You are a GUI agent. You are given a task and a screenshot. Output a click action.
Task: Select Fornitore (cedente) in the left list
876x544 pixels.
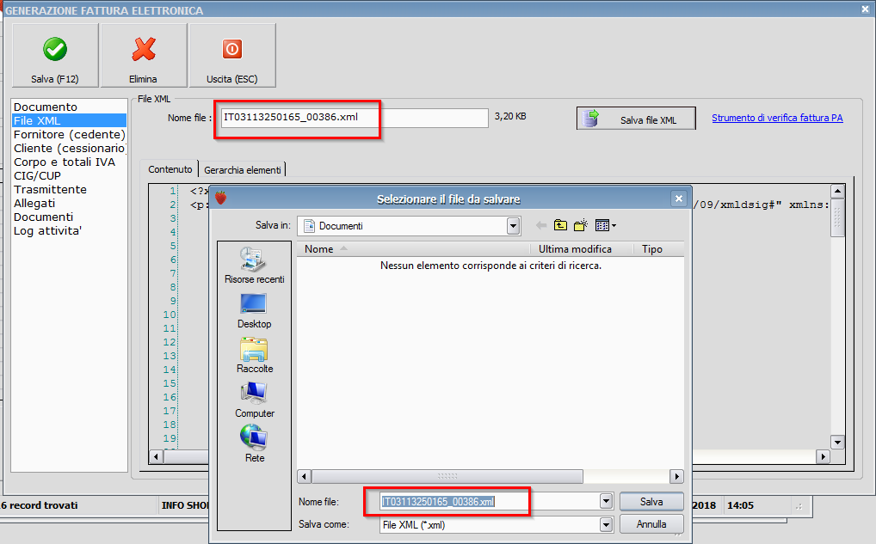[x=70, y=134]
